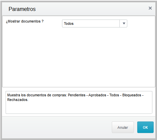Click Todos inside the description text

tap(114, 95)
